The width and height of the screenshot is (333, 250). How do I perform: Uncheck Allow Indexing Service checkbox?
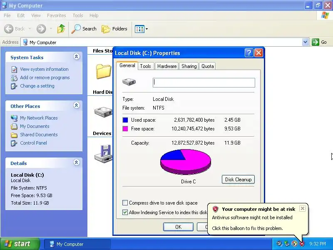pyautogui.click(x=125, y=212)
